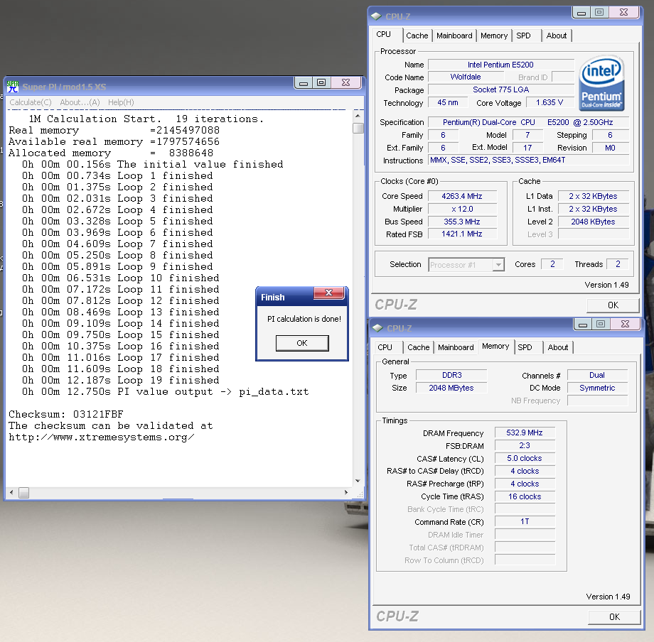The image size is (654, 642).
Task: Open About tab in upper CPU-Z window
Action: pyautogui.click(x=557, y=36)
